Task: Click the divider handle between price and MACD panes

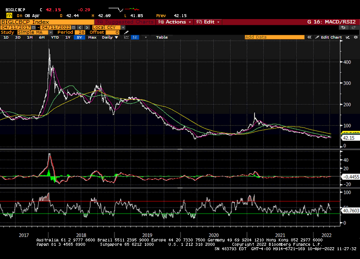Action: pos(180,150)
